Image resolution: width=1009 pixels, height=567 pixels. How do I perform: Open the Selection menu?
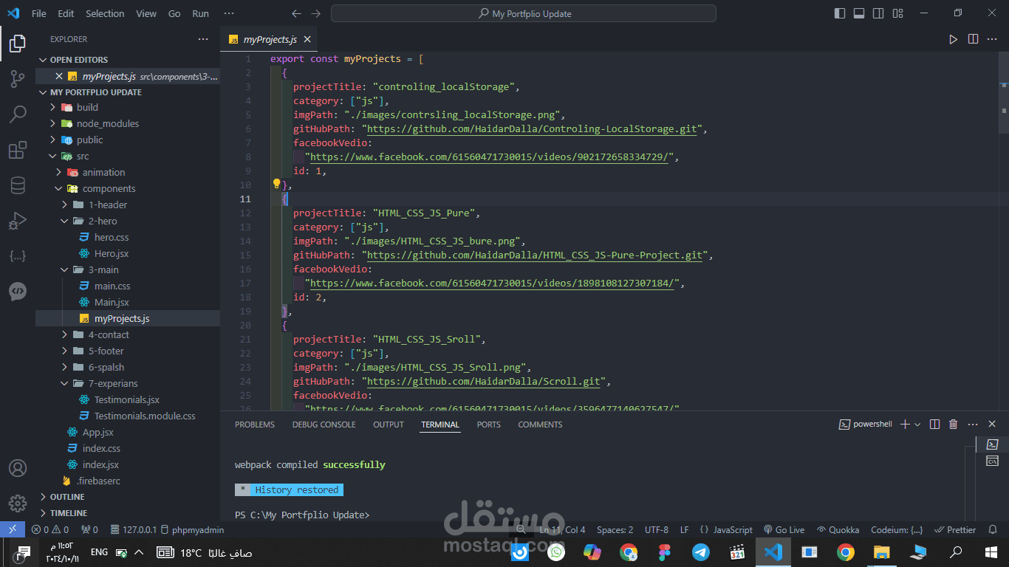point(105,13)
